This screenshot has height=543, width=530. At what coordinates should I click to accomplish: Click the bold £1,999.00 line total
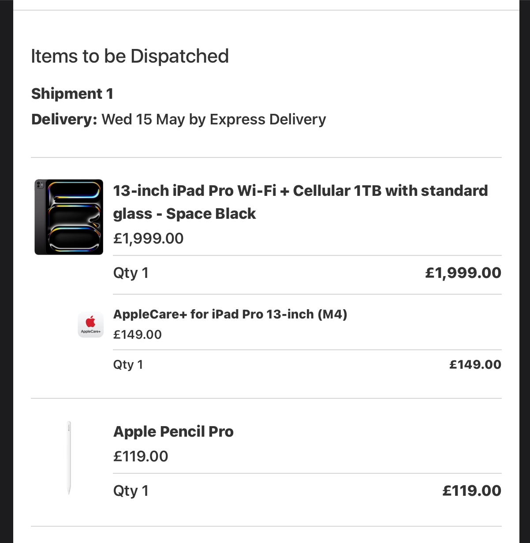coord(463,273)
